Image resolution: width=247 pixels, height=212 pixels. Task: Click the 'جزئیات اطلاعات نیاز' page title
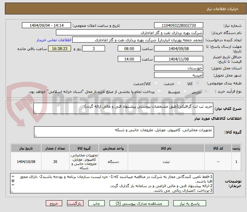(222, 9)
